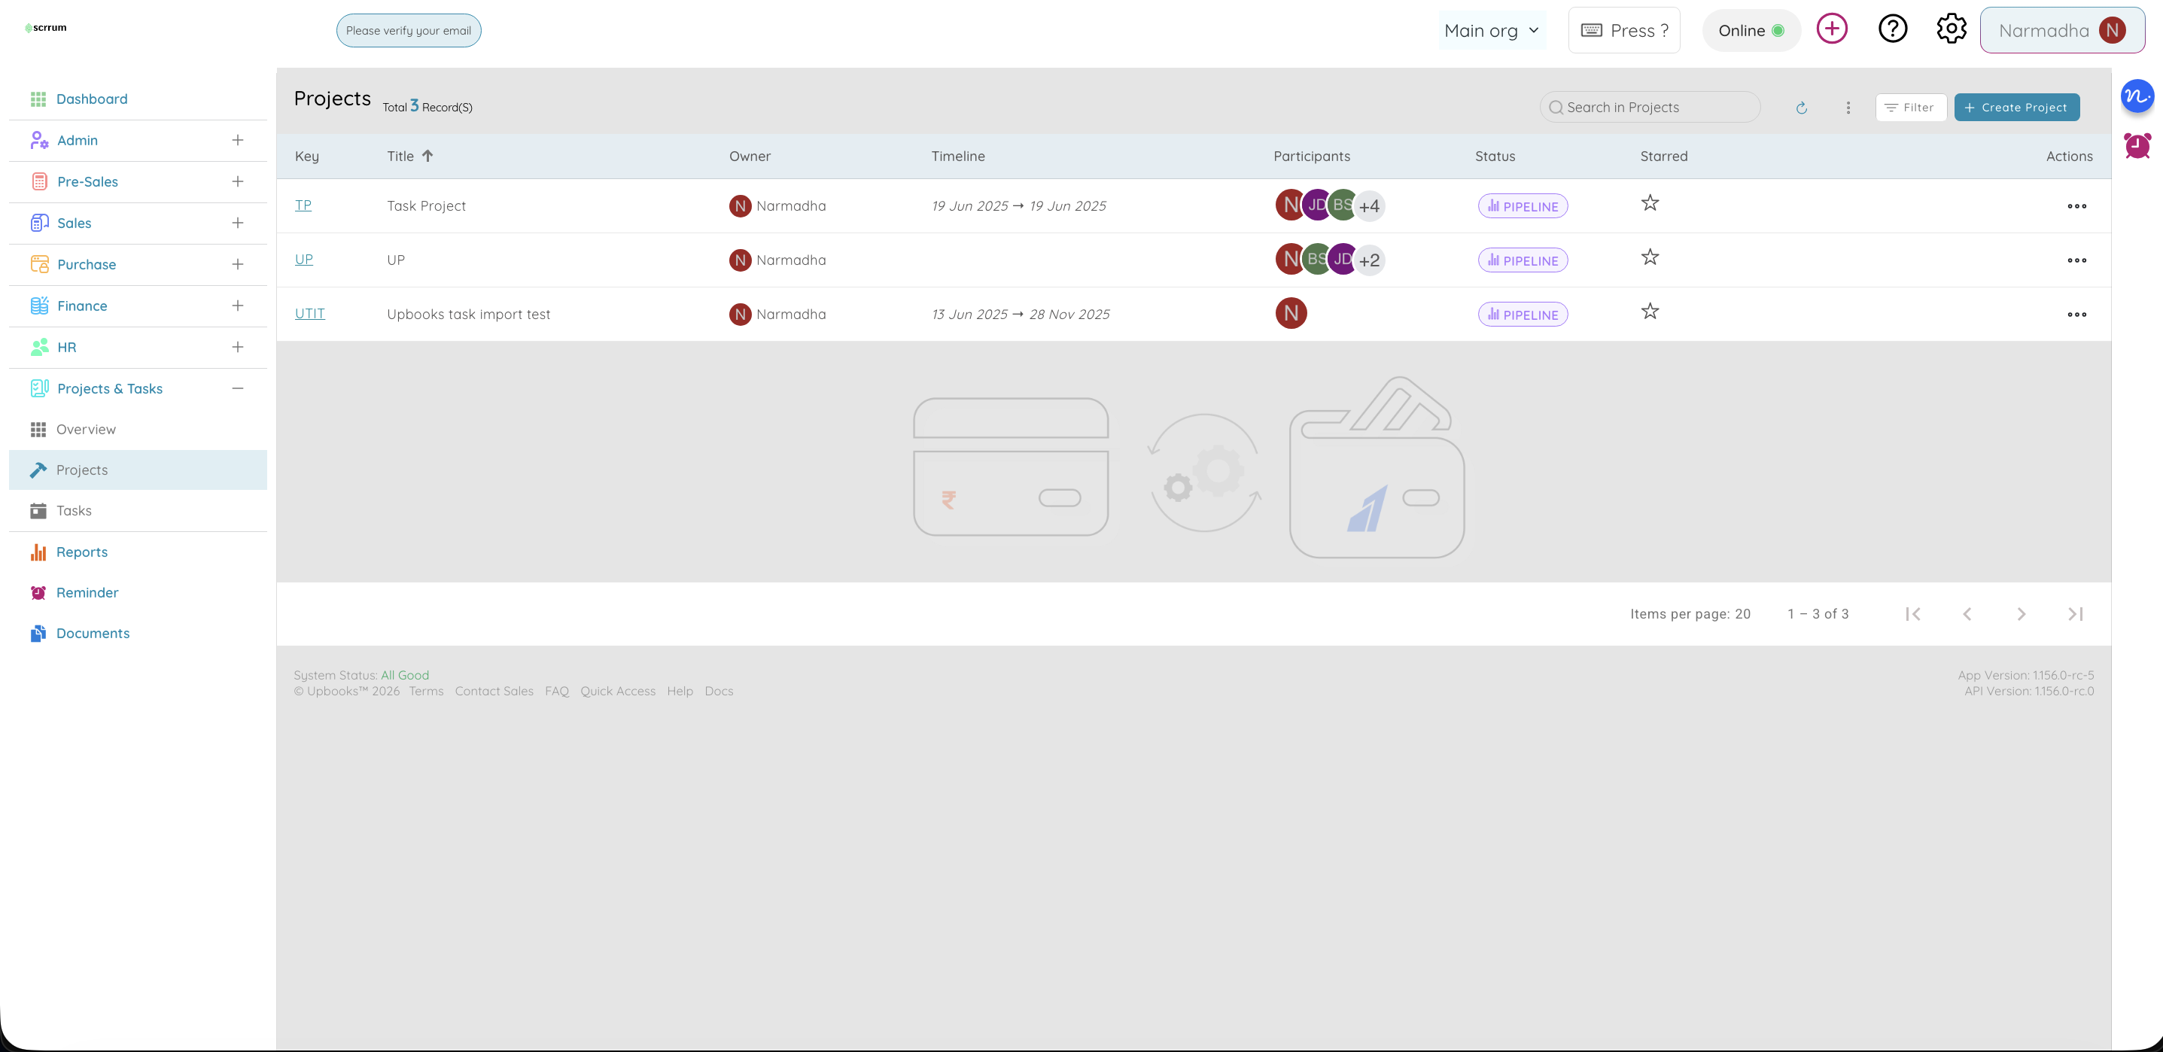The width and height of the screenshot is (2163, 1052).
Task: Open actions menu for Task Project
Action: click(x=2076, y=206)
